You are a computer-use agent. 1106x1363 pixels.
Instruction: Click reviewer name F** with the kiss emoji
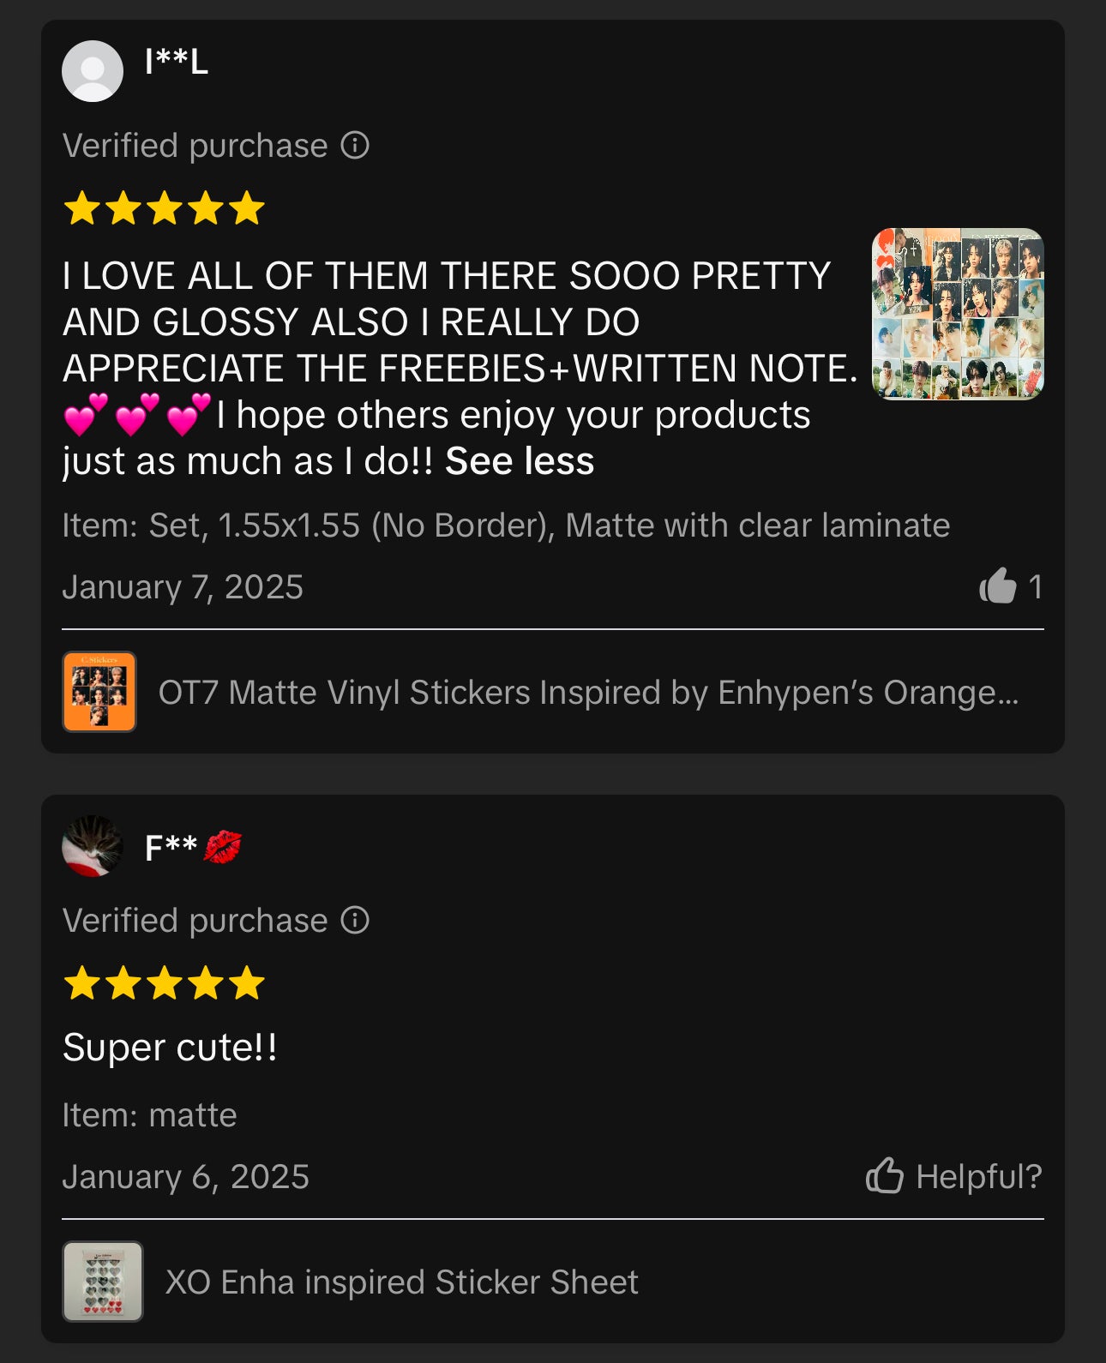pos(194,848)
